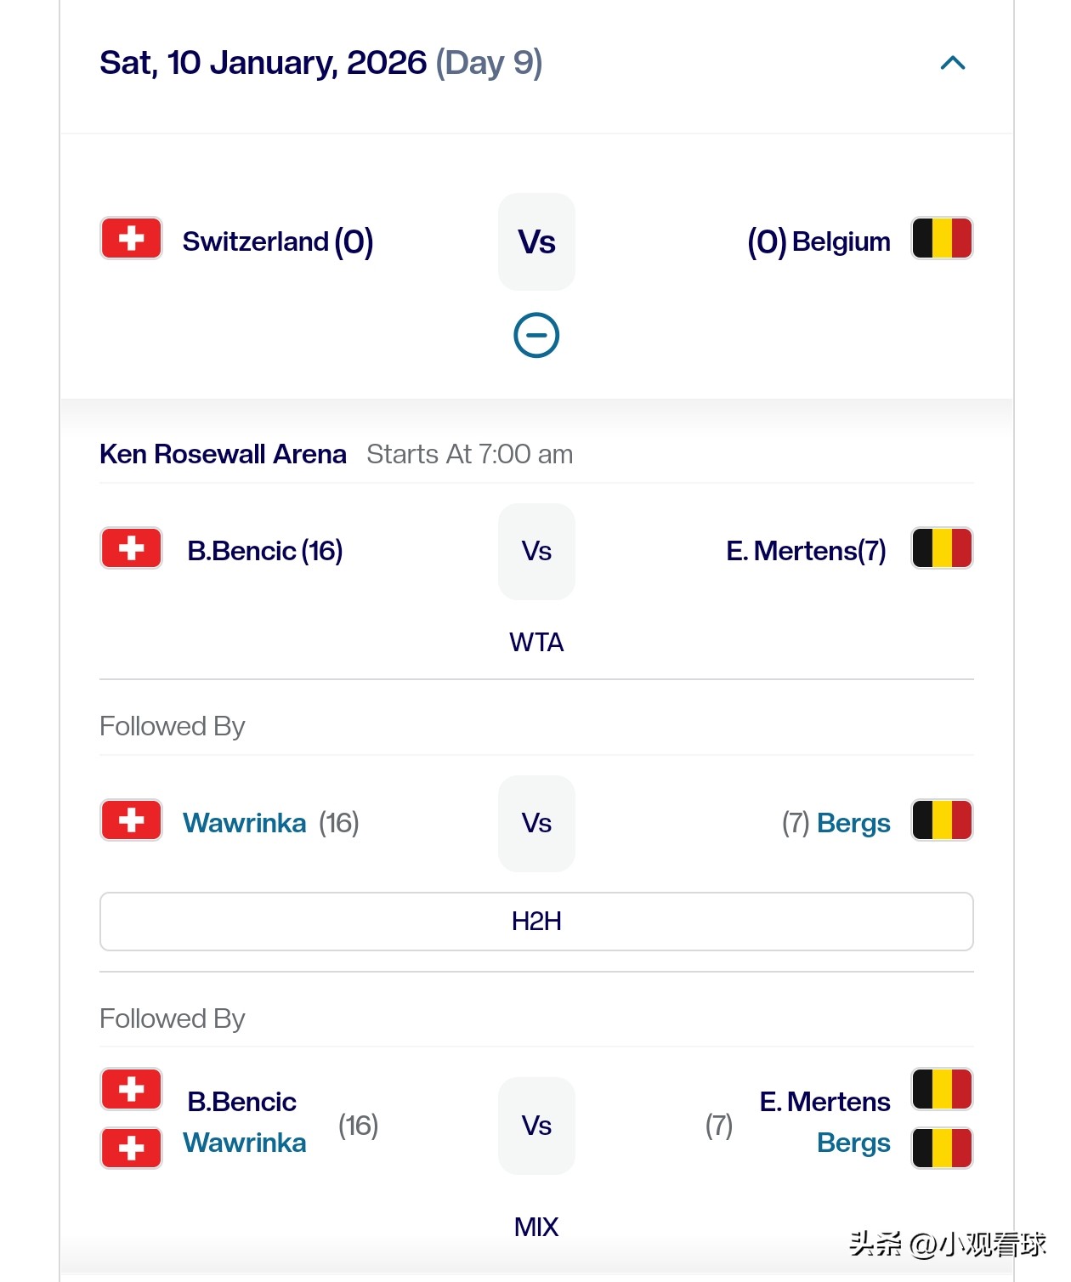Open Bergs' player profile in singles match
The width and height of the screenshot is (1071, 1282).
point(853,823)
